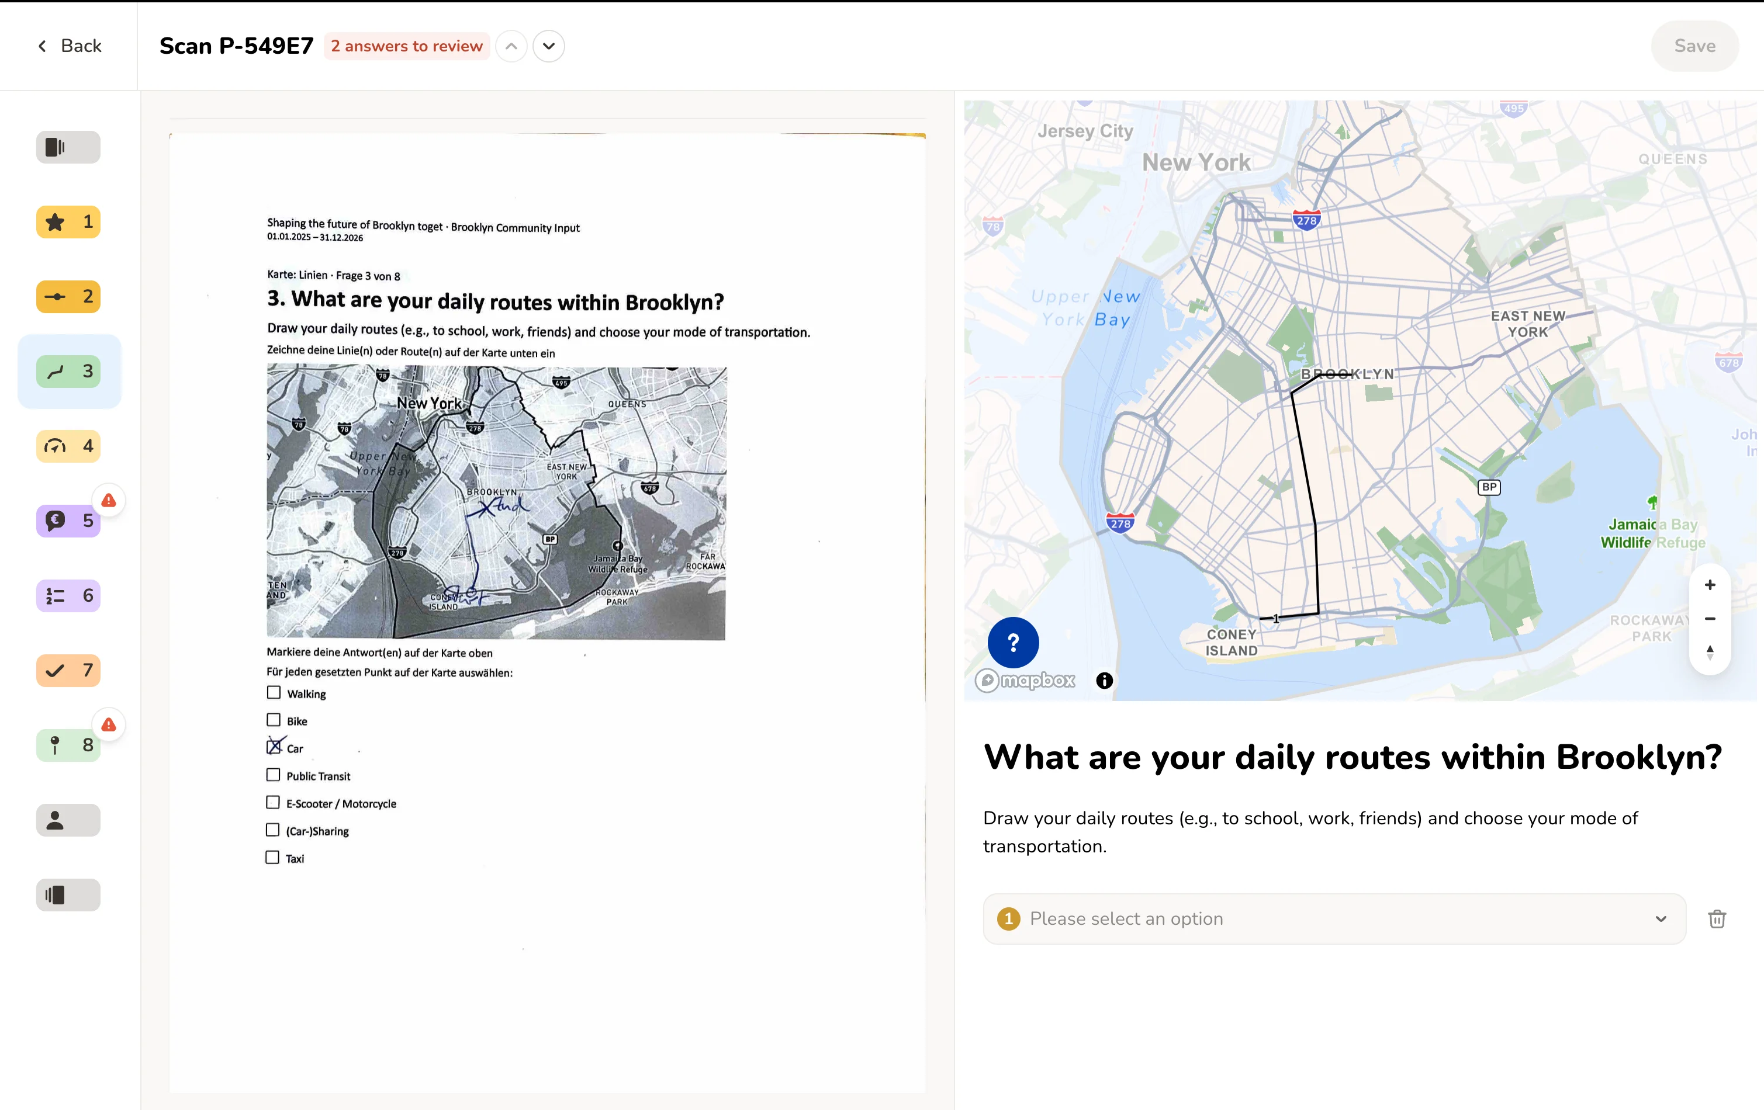Click the Walking checkbox on the scan
Image resolution: width=1764 pixels, height=1110 pixels.
point(273,692)
